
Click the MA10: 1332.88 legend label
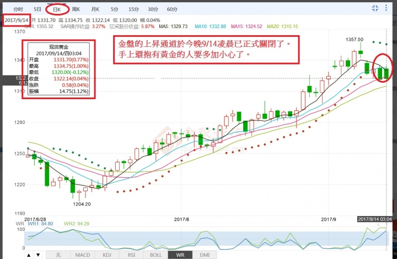click(x=210, y=26)
